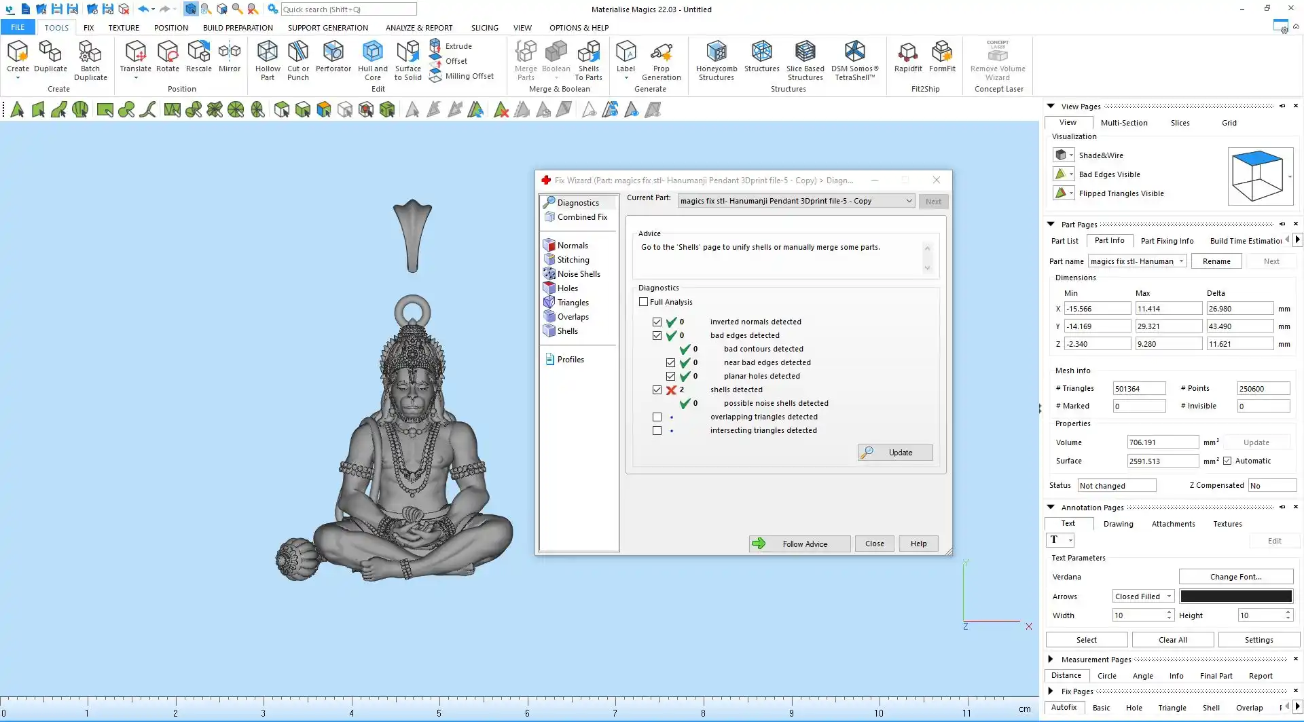Viewport: 1304px width, 722px height.
Task: Select Stitching in the Fix Wizard list
Action: [x=573, y=260]
